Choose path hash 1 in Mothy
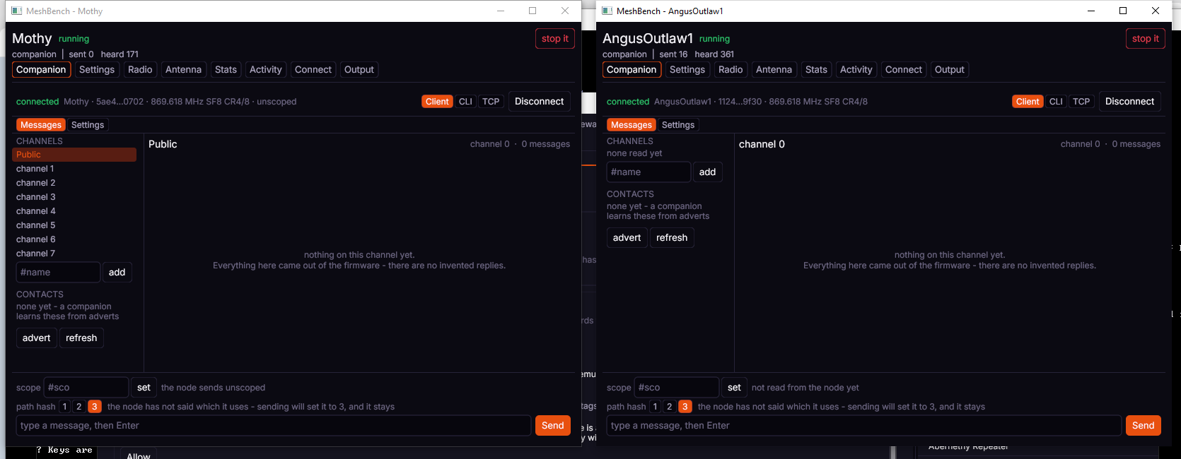The width and height of the screenshot is (1181, 459). [x=64, y=407]
